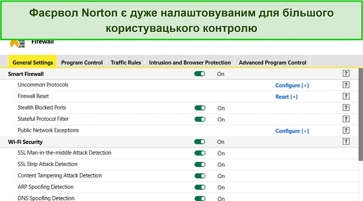Viewport: 363px width, 201px height.
Task: Click the Uncommon Protocols label
Action: pos(43,85)
